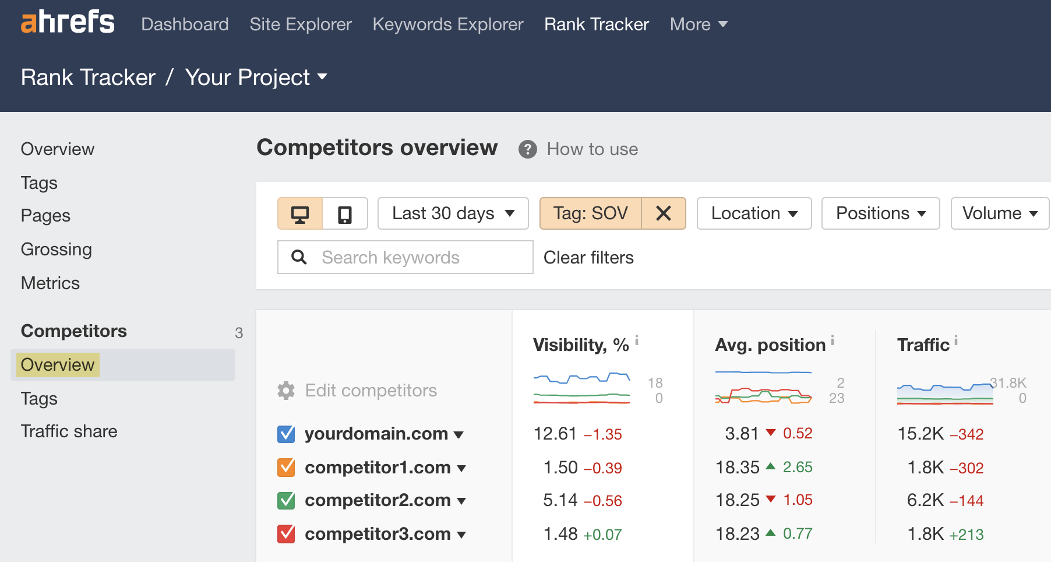The image size is (1051, 562).
Task: Remove the Tag: SOV filter
Action: pos(664,213)
